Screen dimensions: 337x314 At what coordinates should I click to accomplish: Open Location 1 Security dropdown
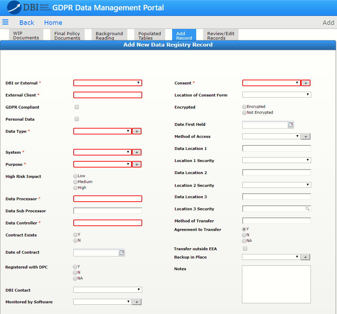pos(277,160)
